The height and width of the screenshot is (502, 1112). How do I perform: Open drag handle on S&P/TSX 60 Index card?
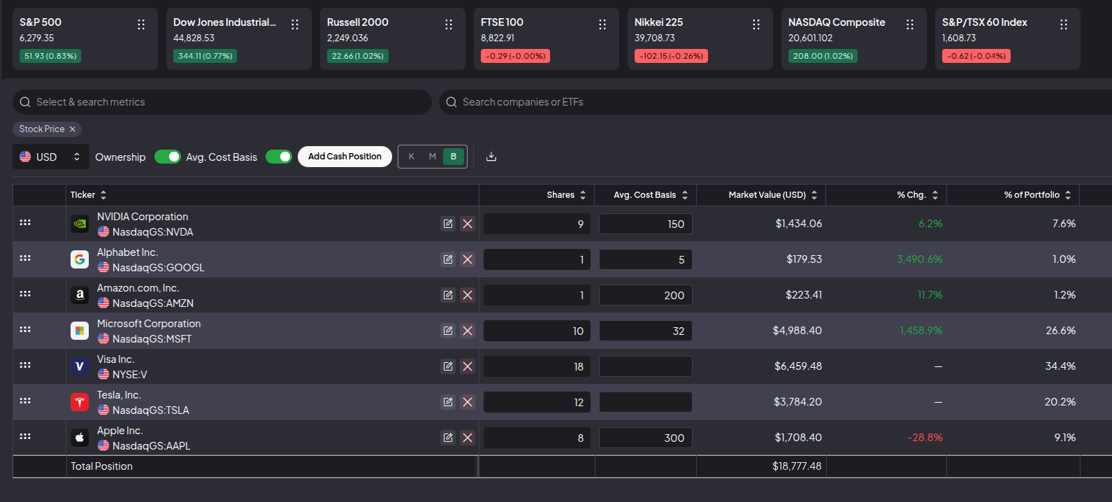tap(1064, 24)
